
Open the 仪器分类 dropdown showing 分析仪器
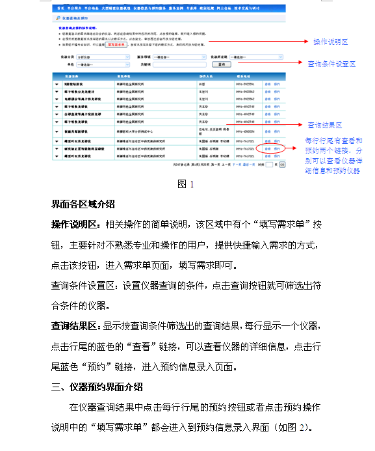[x=103, y=57]
